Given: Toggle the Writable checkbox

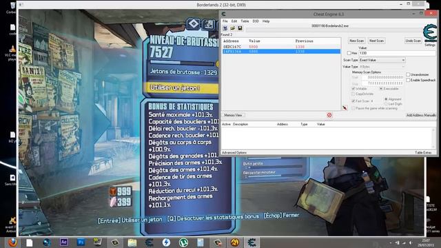Looking at the screenshot, I should click(353, 89).
